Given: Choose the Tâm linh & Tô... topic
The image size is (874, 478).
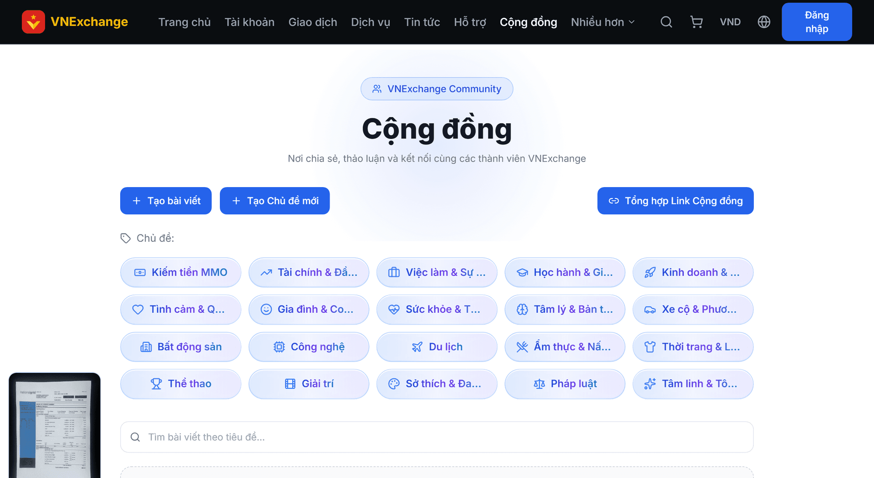Looking at the screenshot, I should pos(693,384).
